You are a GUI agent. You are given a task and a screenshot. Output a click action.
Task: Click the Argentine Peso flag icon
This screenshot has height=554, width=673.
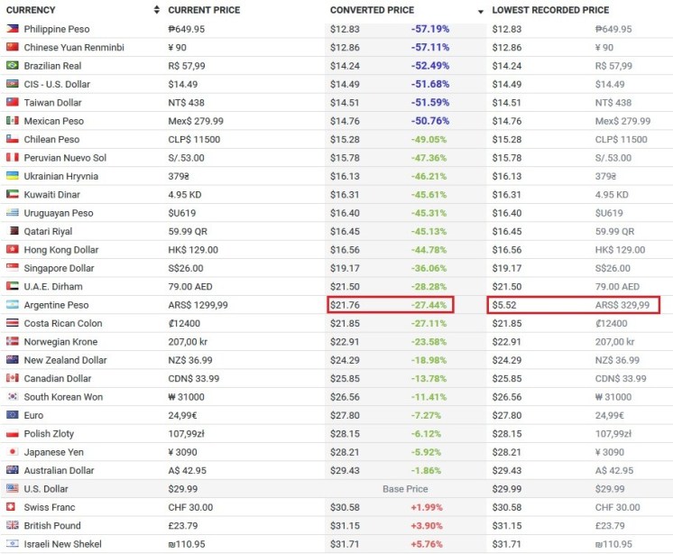click(13, 305)
